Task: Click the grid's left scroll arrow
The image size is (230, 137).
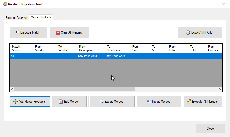Action: (12, 89)
